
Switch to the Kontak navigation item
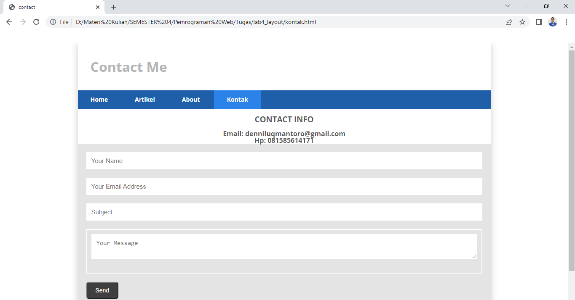pyautogui.click(x=237, y=100)
